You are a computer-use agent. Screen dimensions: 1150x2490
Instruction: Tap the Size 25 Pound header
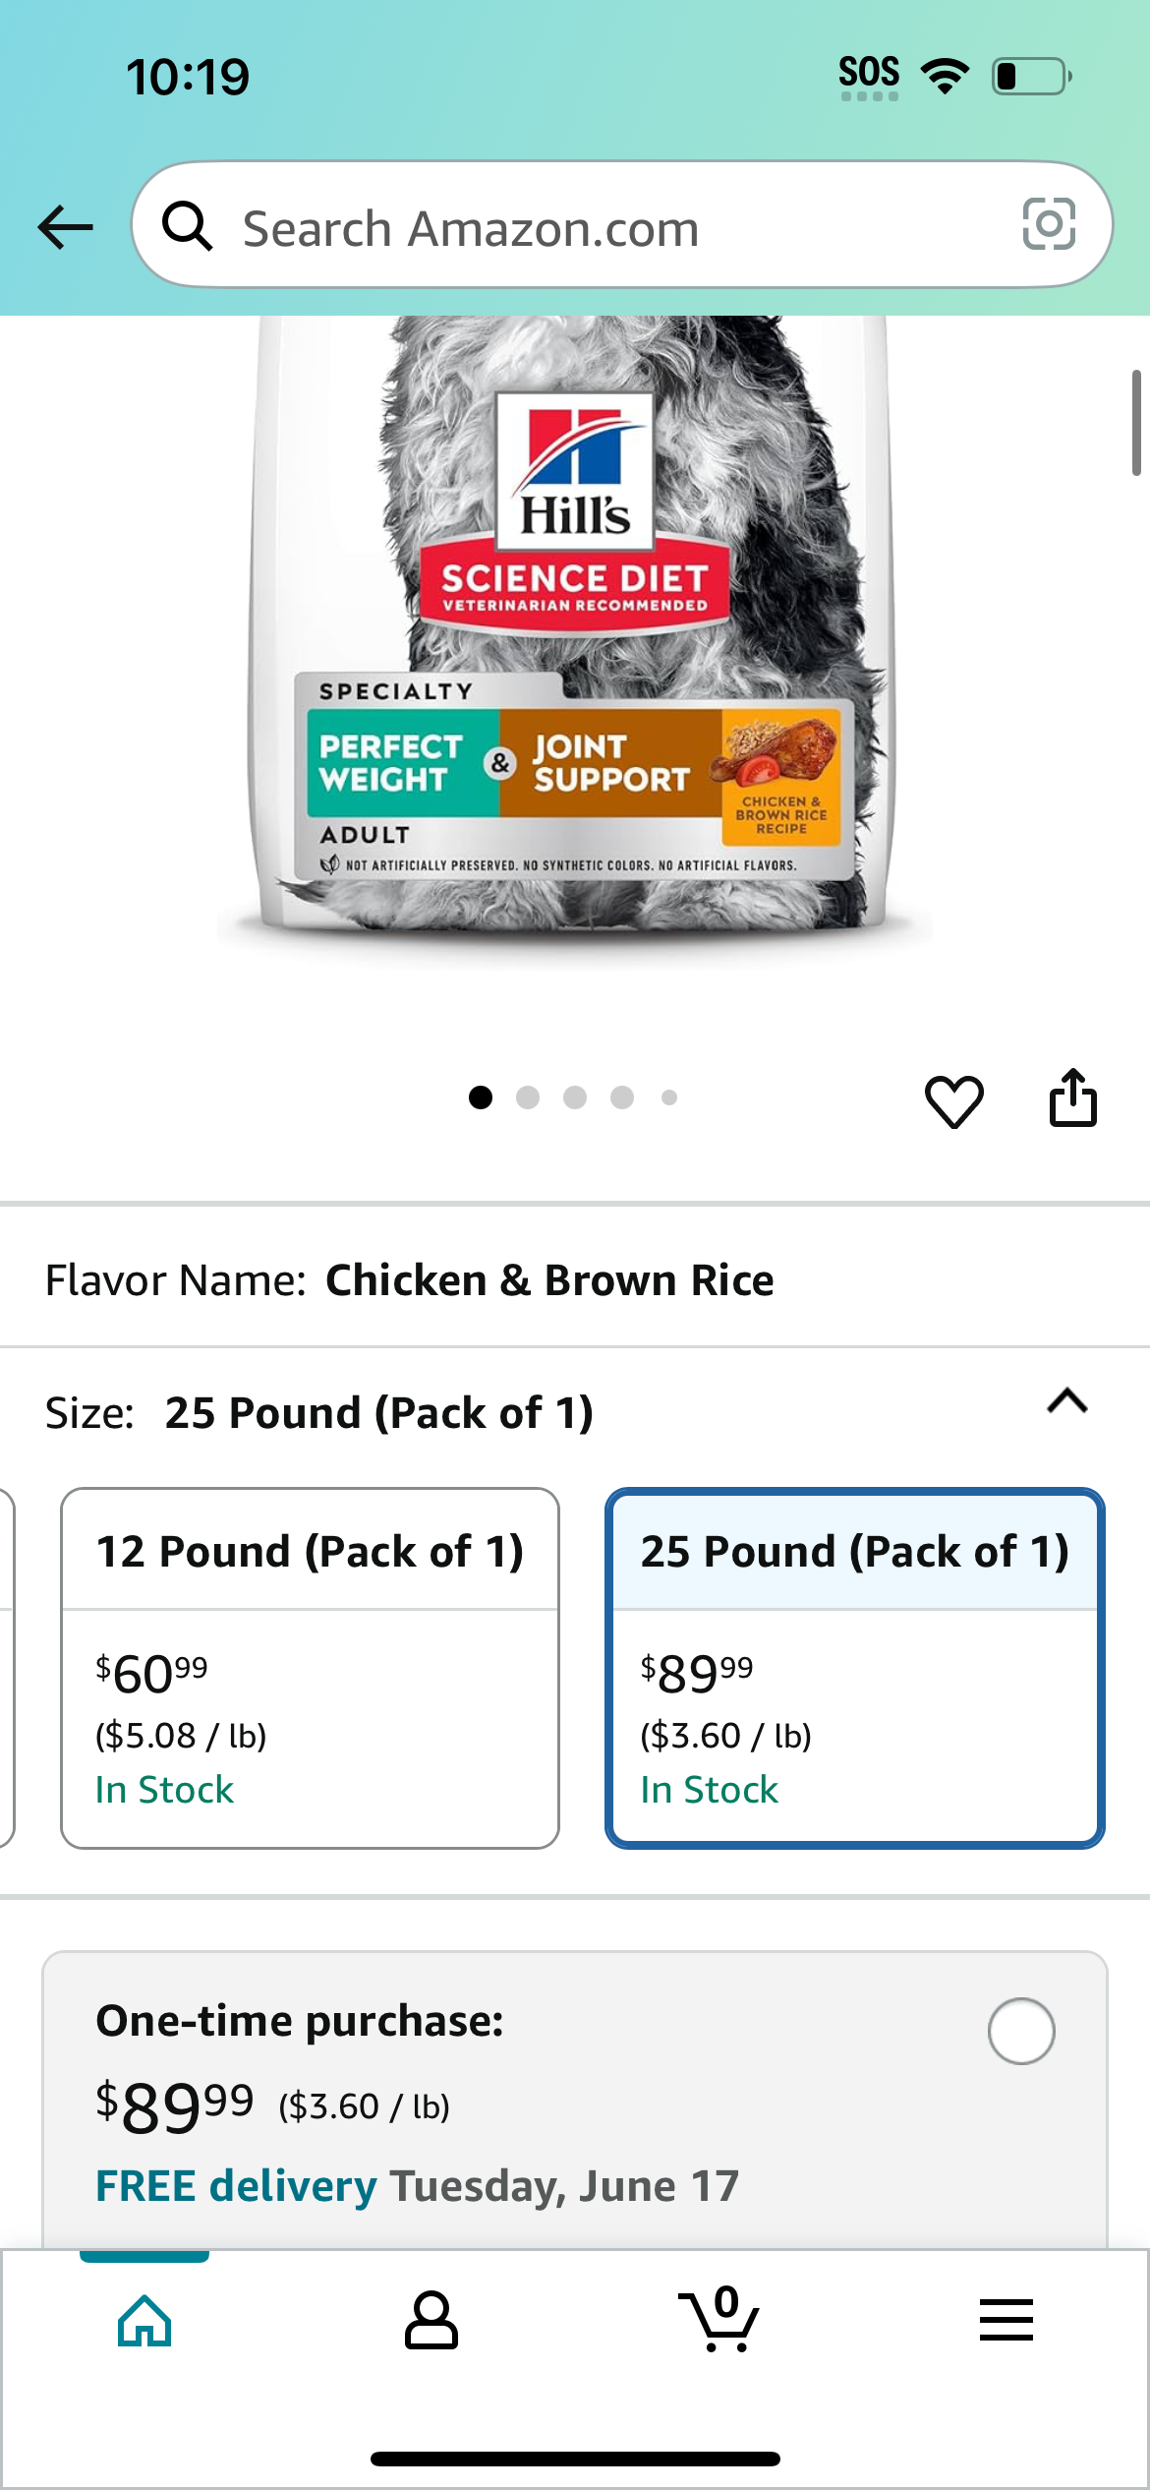point(319,1413)
